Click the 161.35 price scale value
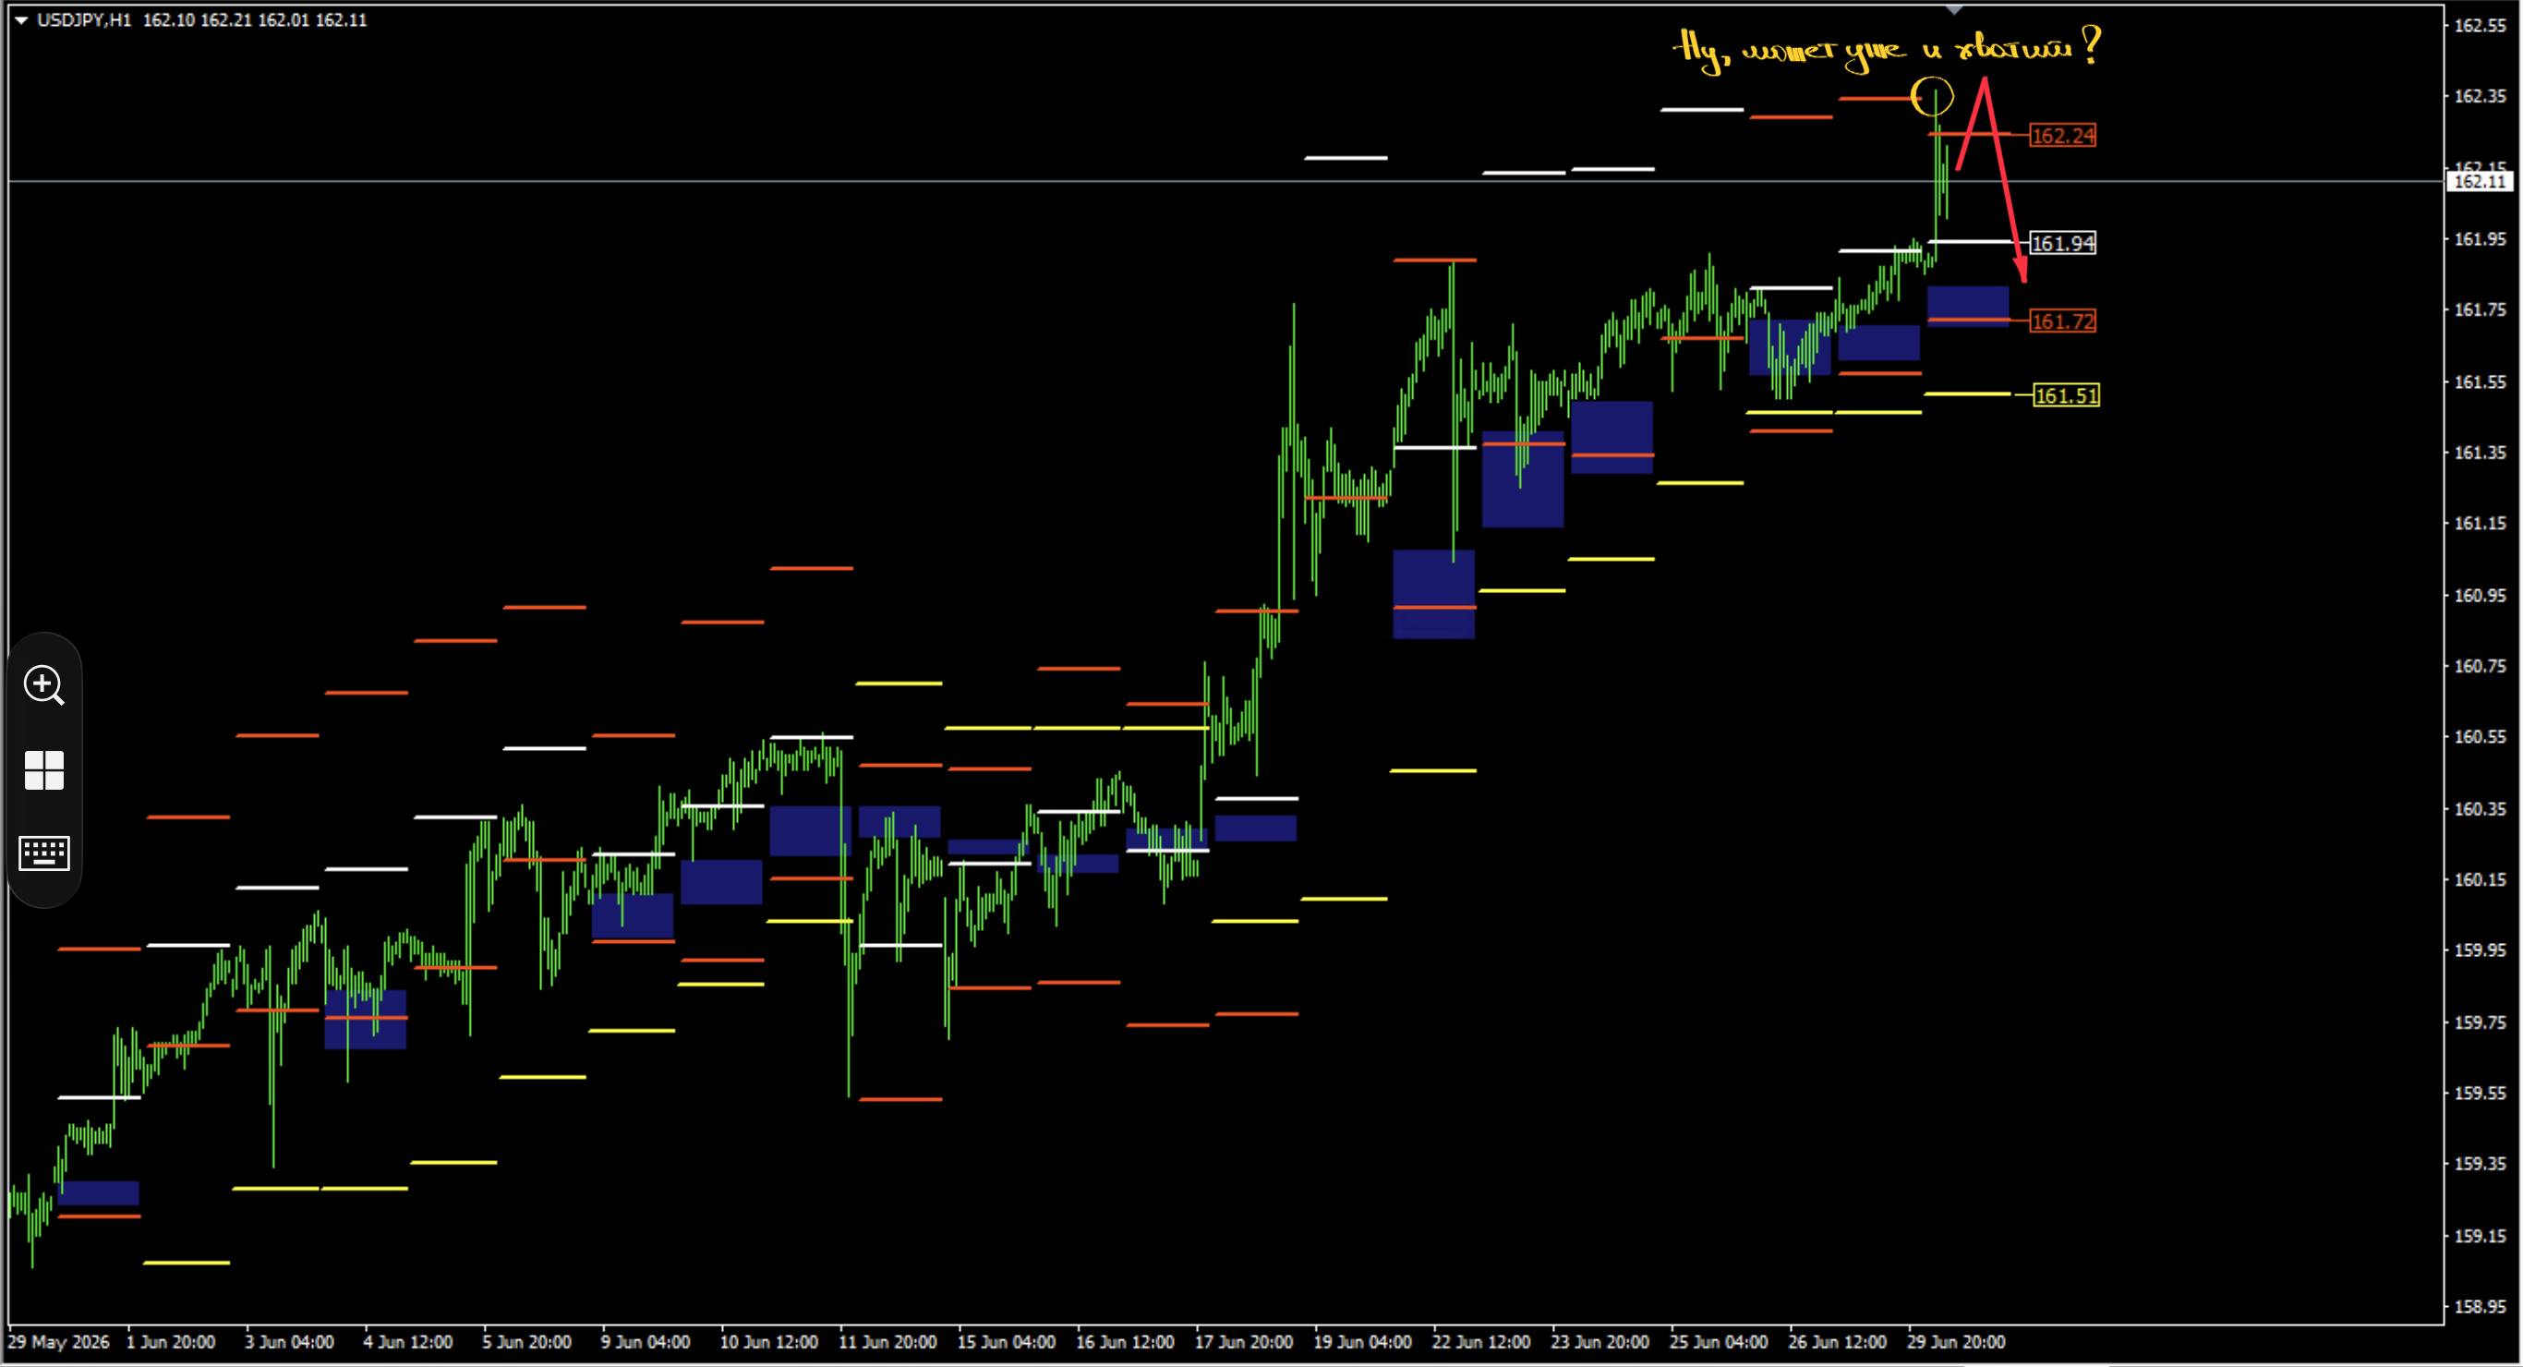This screenshot has width=2523, height=1367. (x=2480, y=453)
